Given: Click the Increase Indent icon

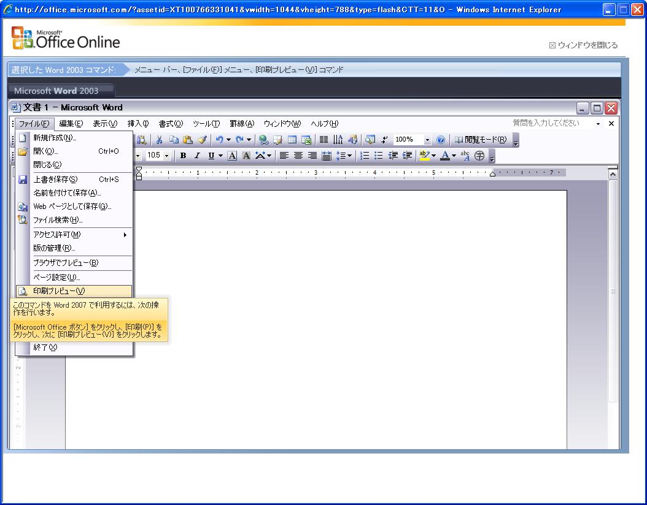Looking at the screenshot, I should 407,155.
